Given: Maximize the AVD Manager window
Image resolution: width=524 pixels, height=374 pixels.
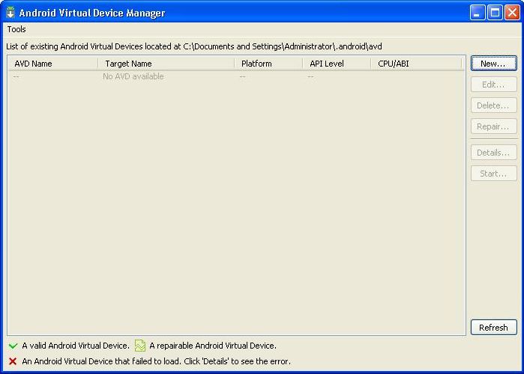Looking at the screenshot, I should point(495,13).
